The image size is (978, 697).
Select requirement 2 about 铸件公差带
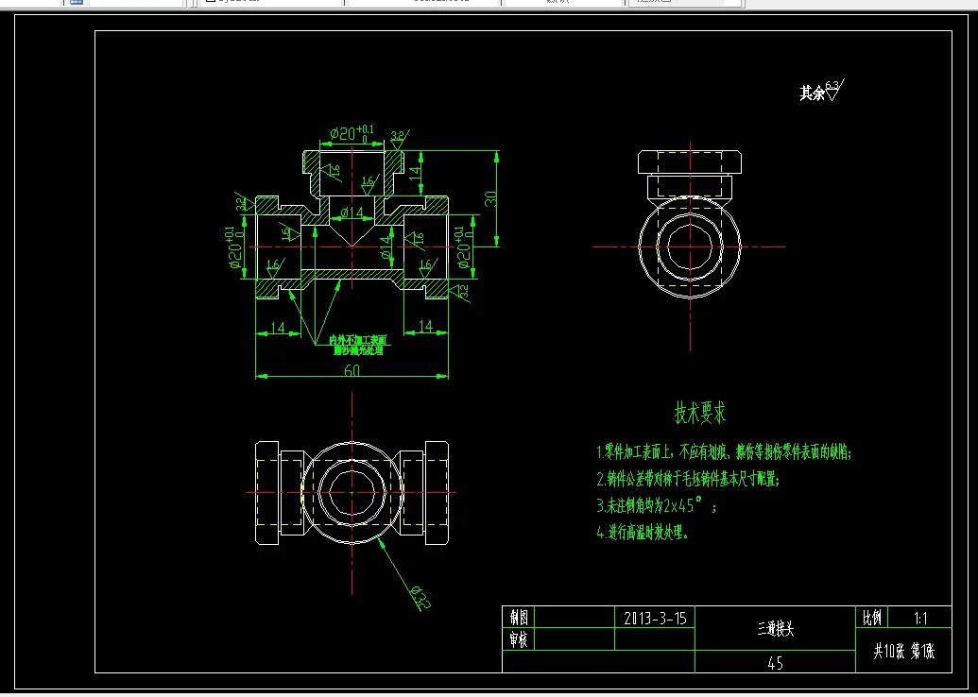(688, 479)
